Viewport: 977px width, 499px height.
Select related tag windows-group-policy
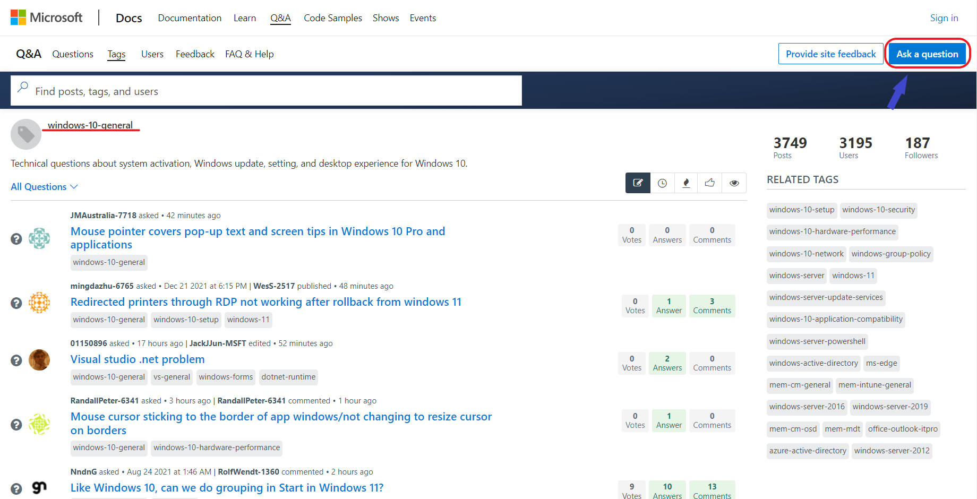click(x=891, y=254)
